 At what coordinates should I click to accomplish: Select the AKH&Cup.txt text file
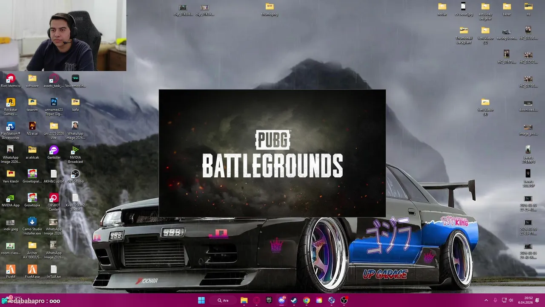54,176
